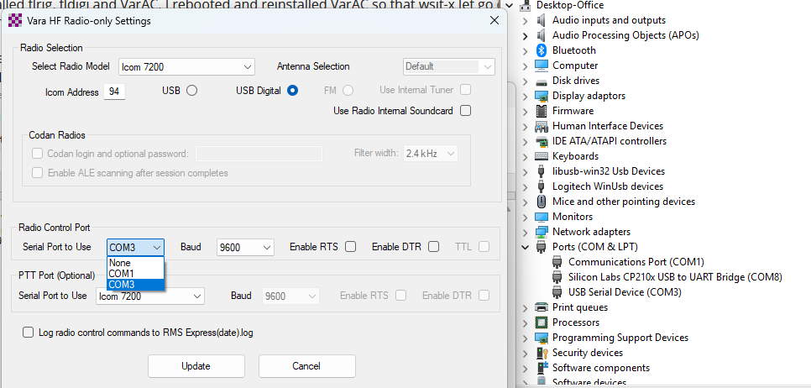Viewport: 811px width, 388px height.
Task: Click the Monitors category icon
Action: tap(542, 217)
